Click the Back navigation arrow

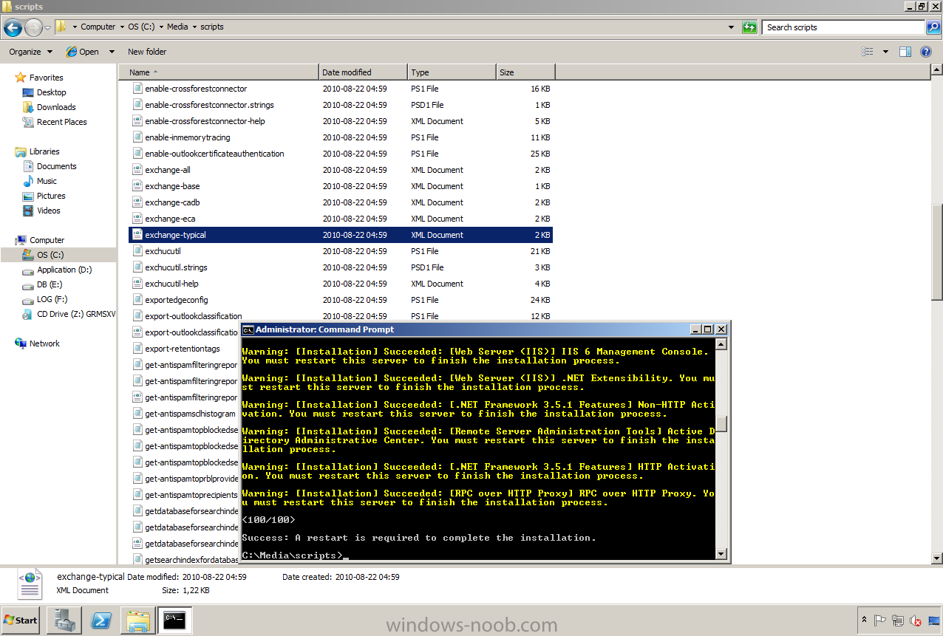[13, 28]
